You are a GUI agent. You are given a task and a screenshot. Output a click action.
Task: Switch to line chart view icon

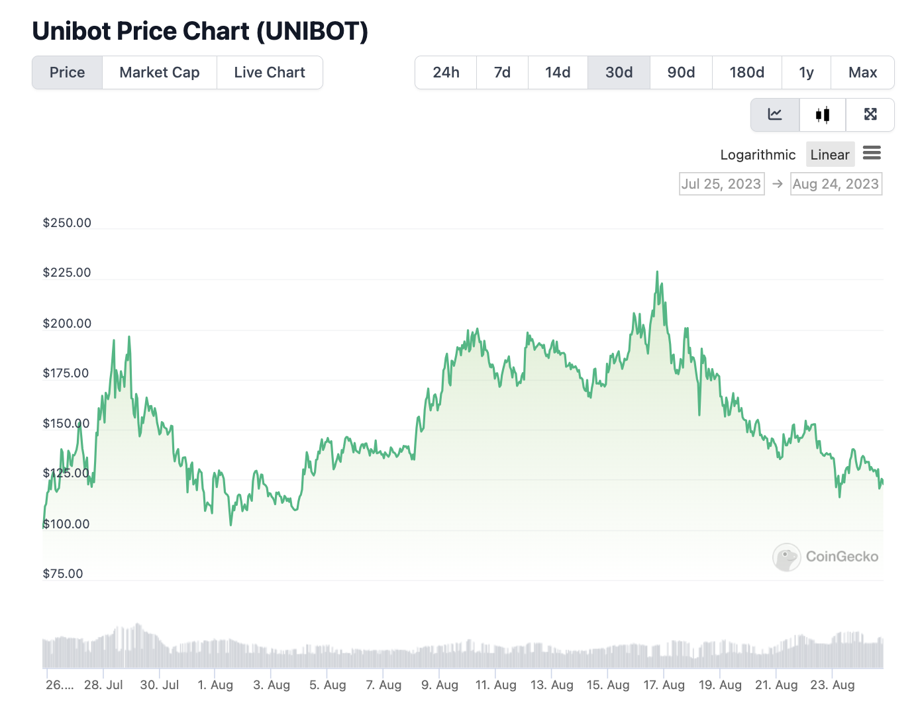(775, 115)
